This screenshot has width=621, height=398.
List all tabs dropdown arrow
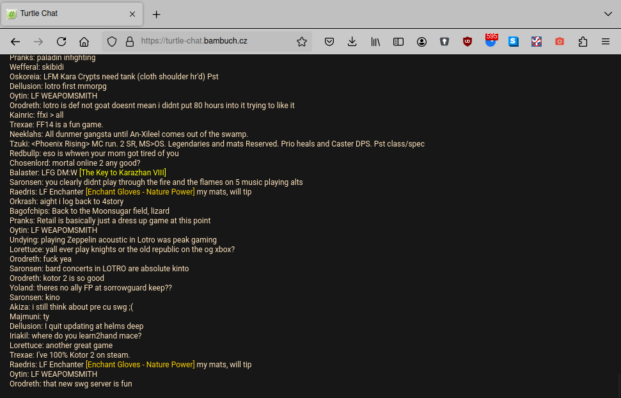pyautogui.click(x=608, y=14)
